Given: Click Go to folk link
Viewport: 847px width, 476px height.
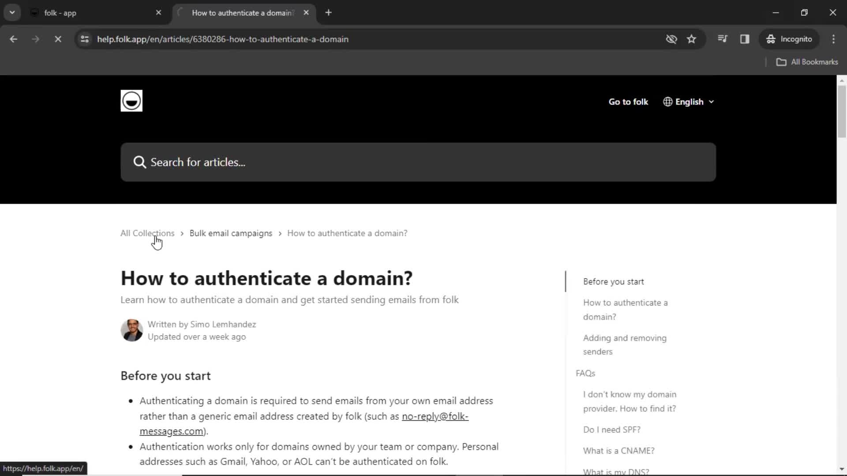Looking at the screenshot, I should click(x=628, y=102).
